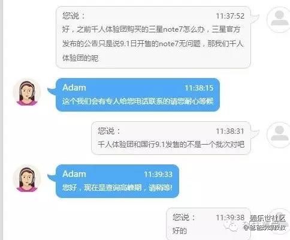This screenshot has height=240, width=290.
Task: Click the Adam name in the 11:39:33 bubble
Action: [x=74, y=174]
